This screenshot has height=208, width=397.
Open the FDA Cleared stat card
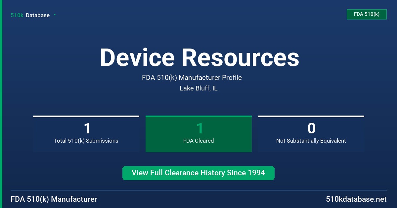(198, 134)
